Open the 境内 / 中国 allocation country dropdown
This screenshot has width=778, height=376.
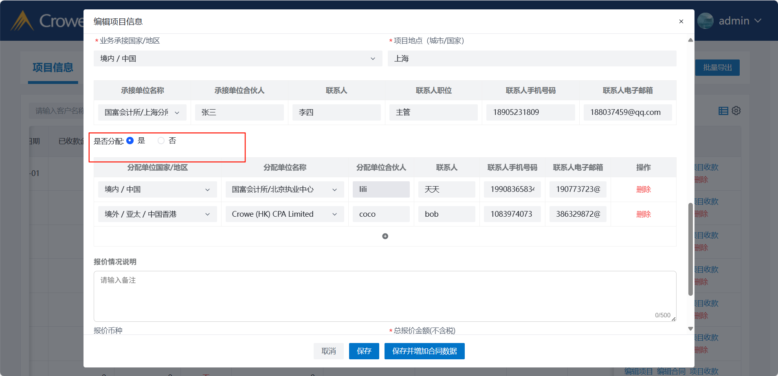(x=158, y=189)
